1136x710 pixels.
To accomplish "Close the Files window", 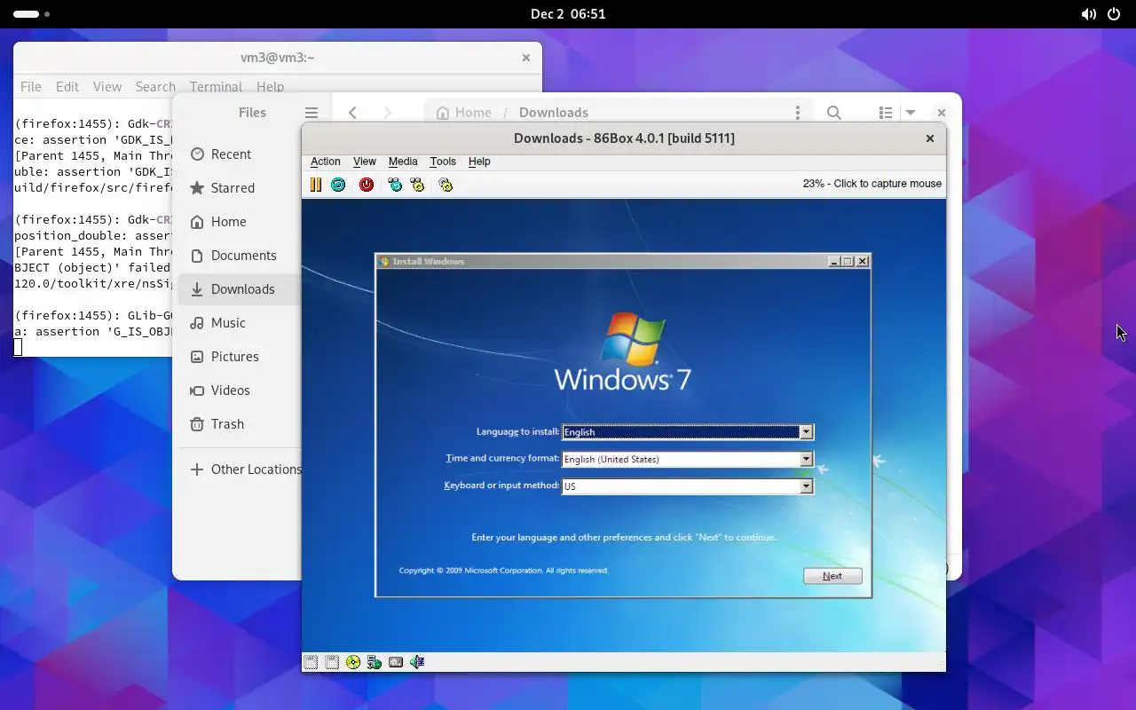I will tap(942, 113).
